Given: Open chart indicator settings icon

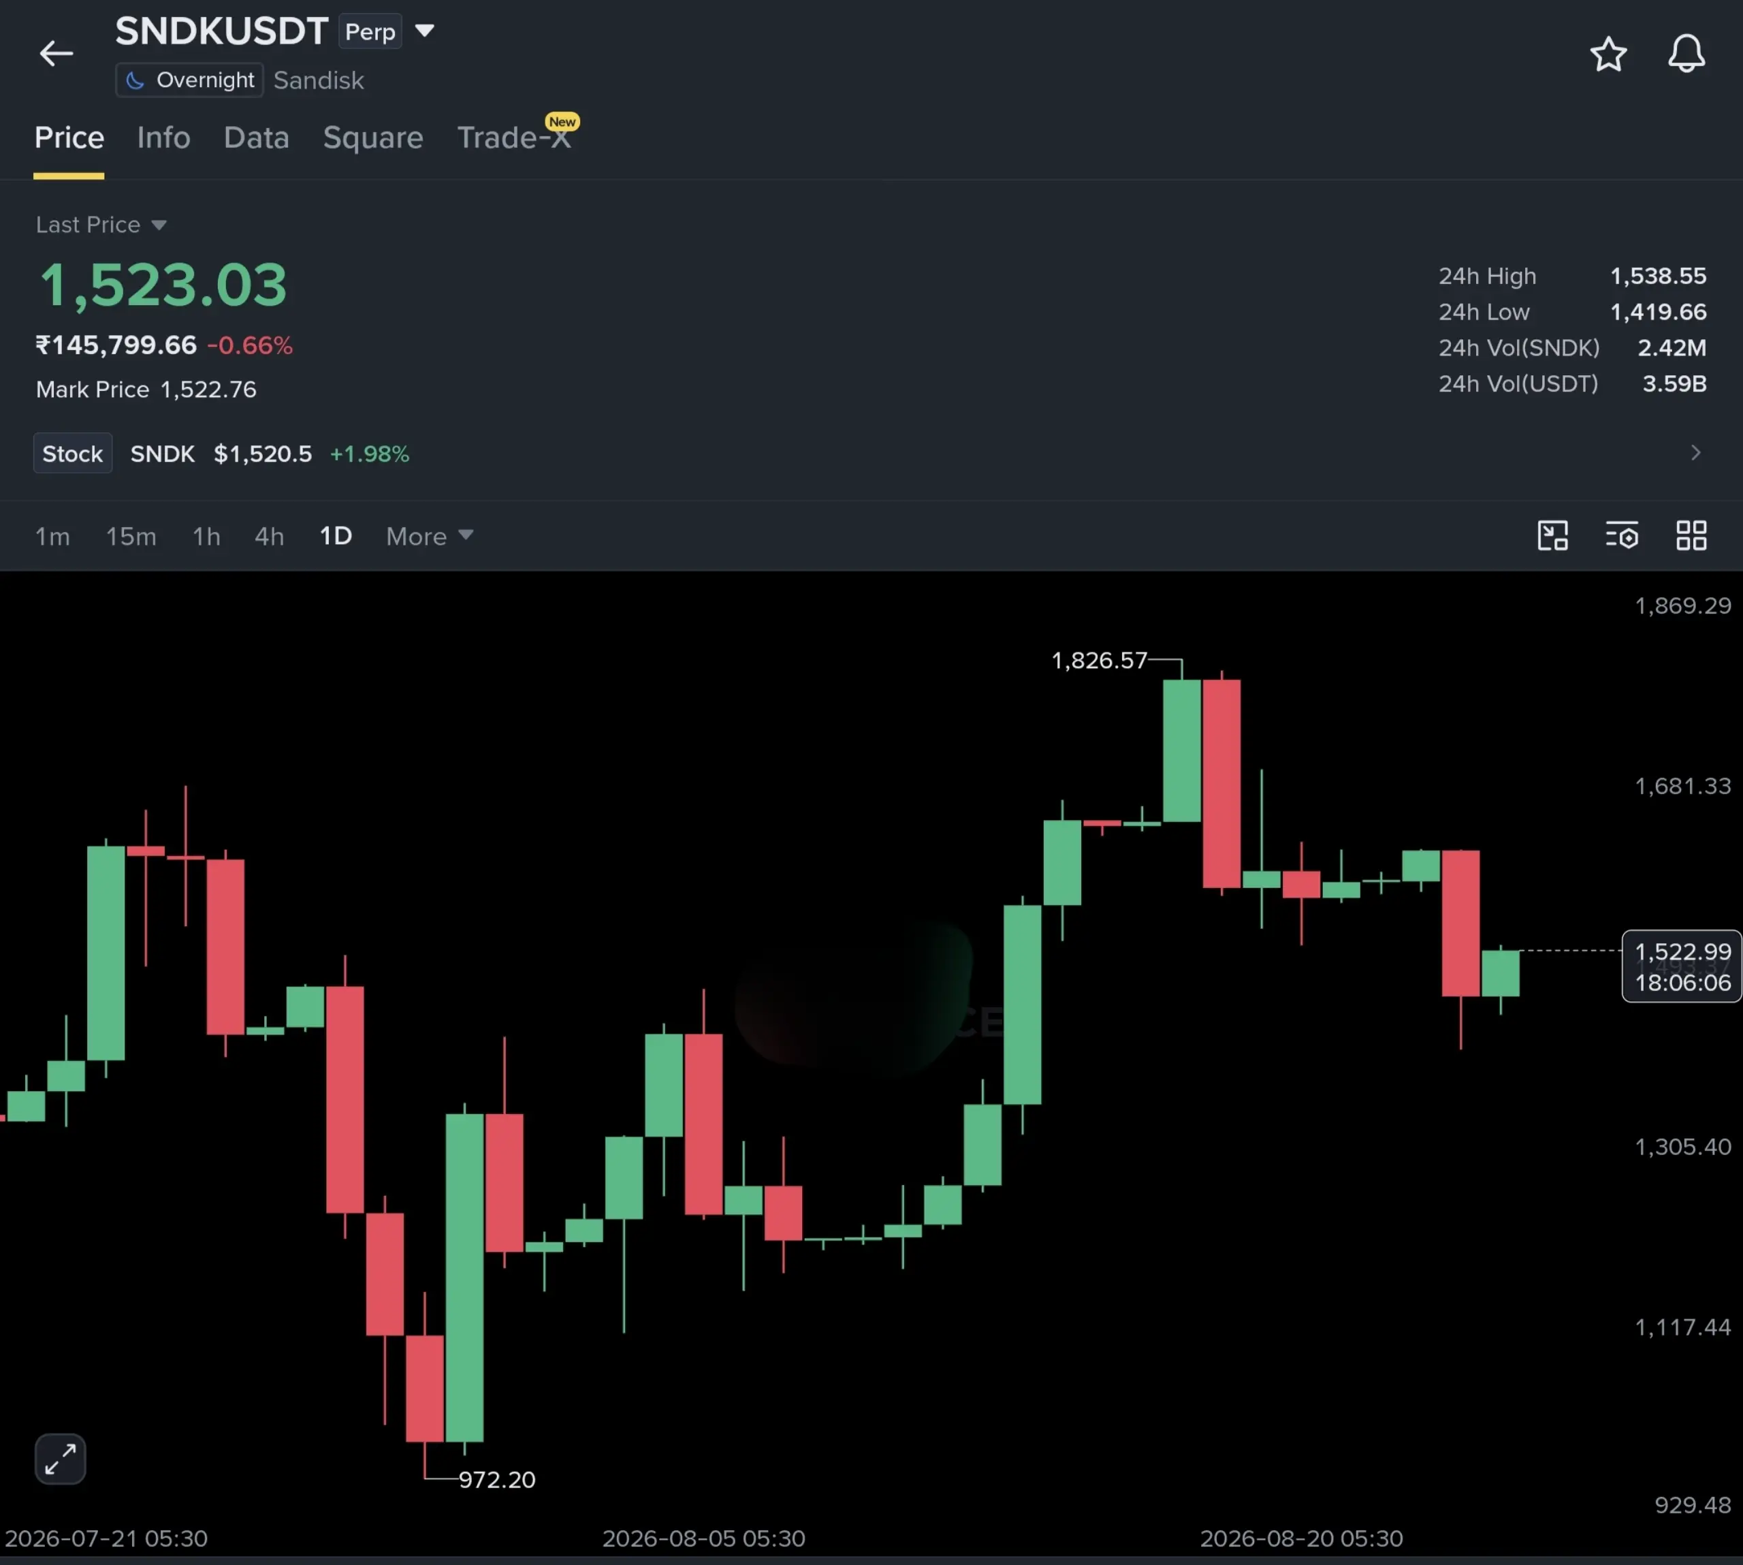Looking at the screenshot, I should pos(1622,536).
